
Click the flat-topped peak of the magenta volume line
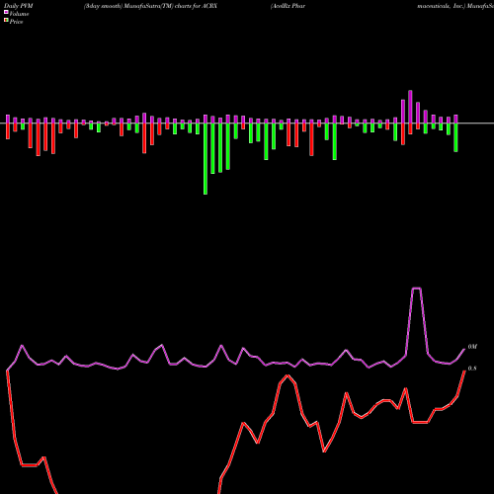point(417,288)
